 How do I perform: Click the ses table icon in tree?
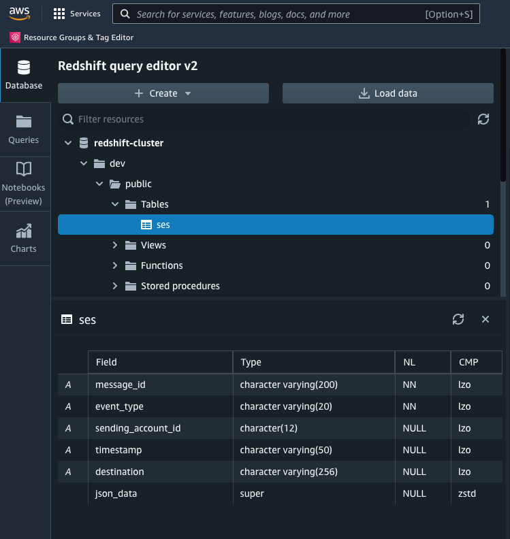146,225
